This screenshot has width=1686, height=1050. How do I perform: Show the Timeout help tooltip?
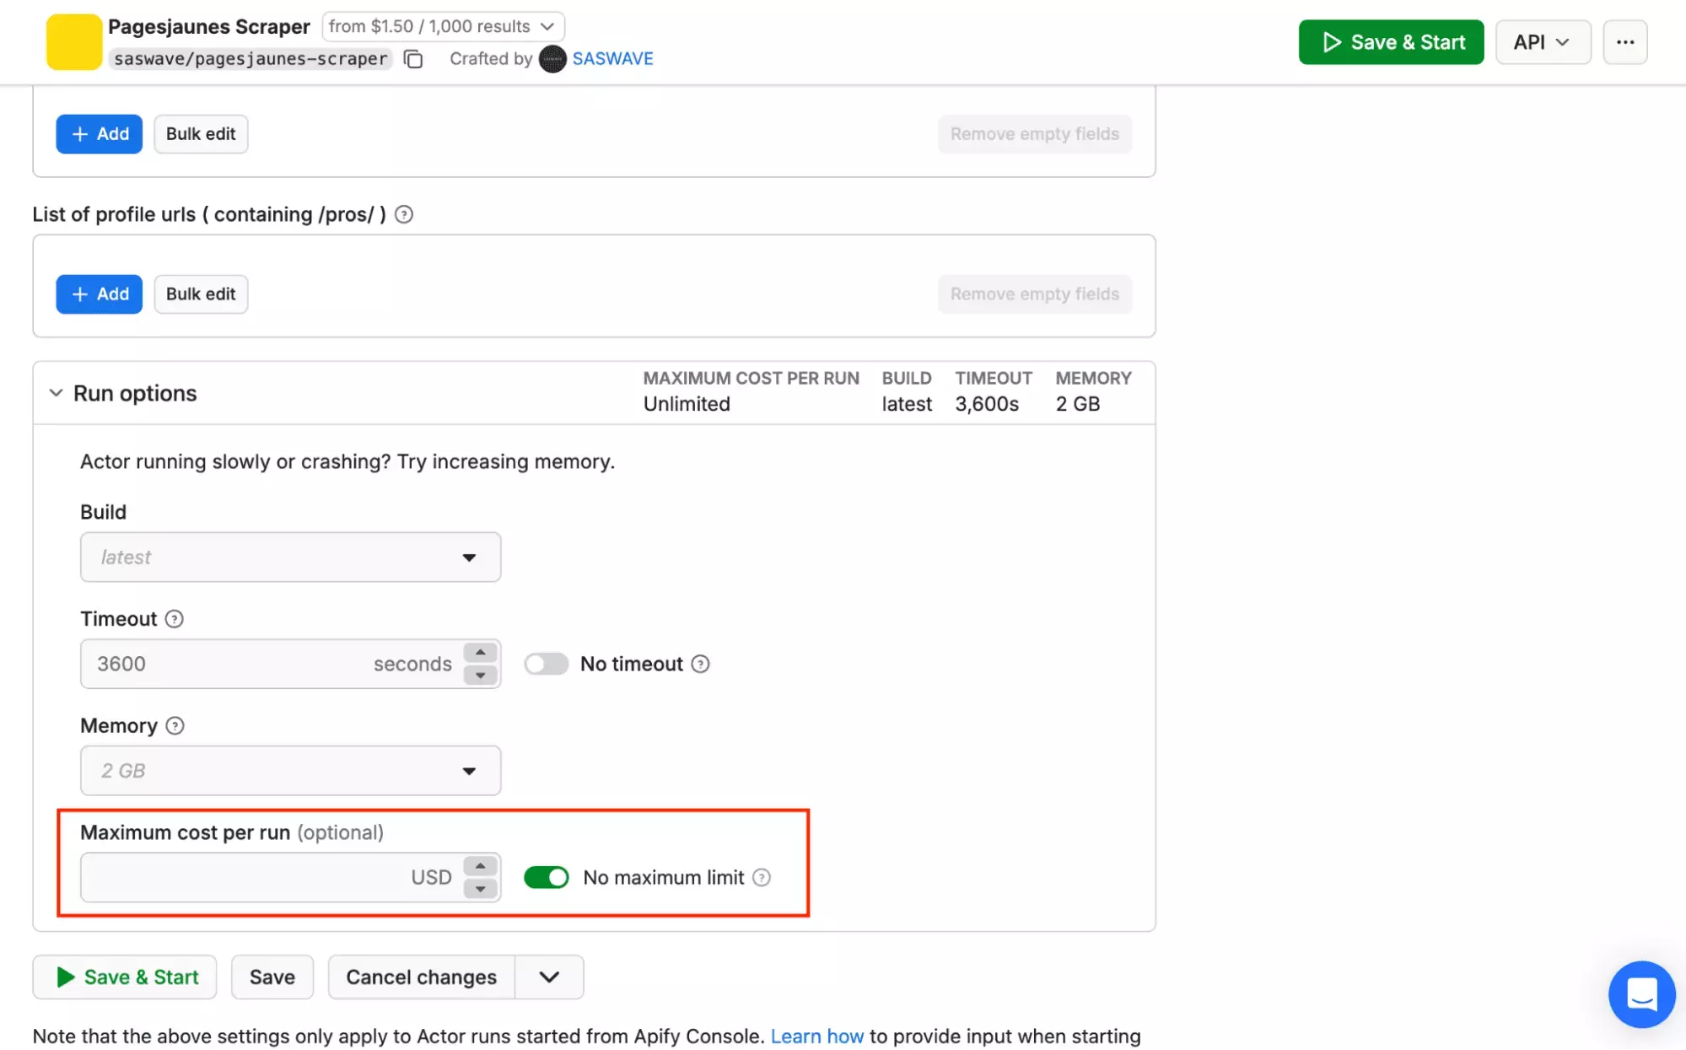[x=175, y=619]
